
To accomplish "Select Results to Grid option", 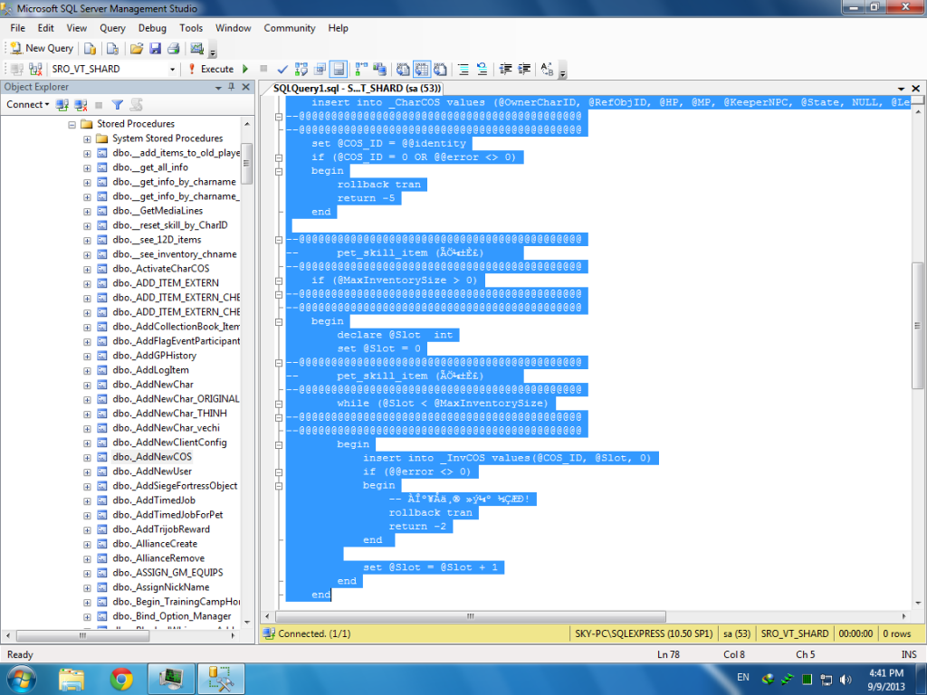I will 422,69.
